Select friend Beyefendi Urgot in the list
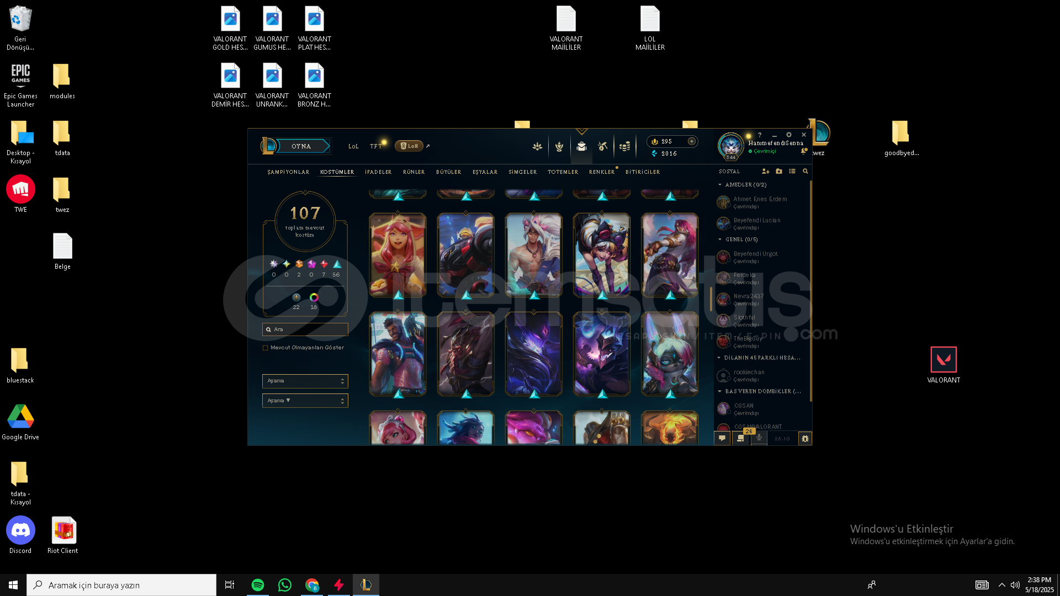 [x=756, y=257]
